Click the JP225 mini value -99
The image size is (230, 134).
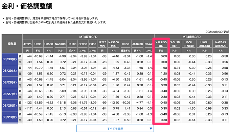tap(104, 103)
